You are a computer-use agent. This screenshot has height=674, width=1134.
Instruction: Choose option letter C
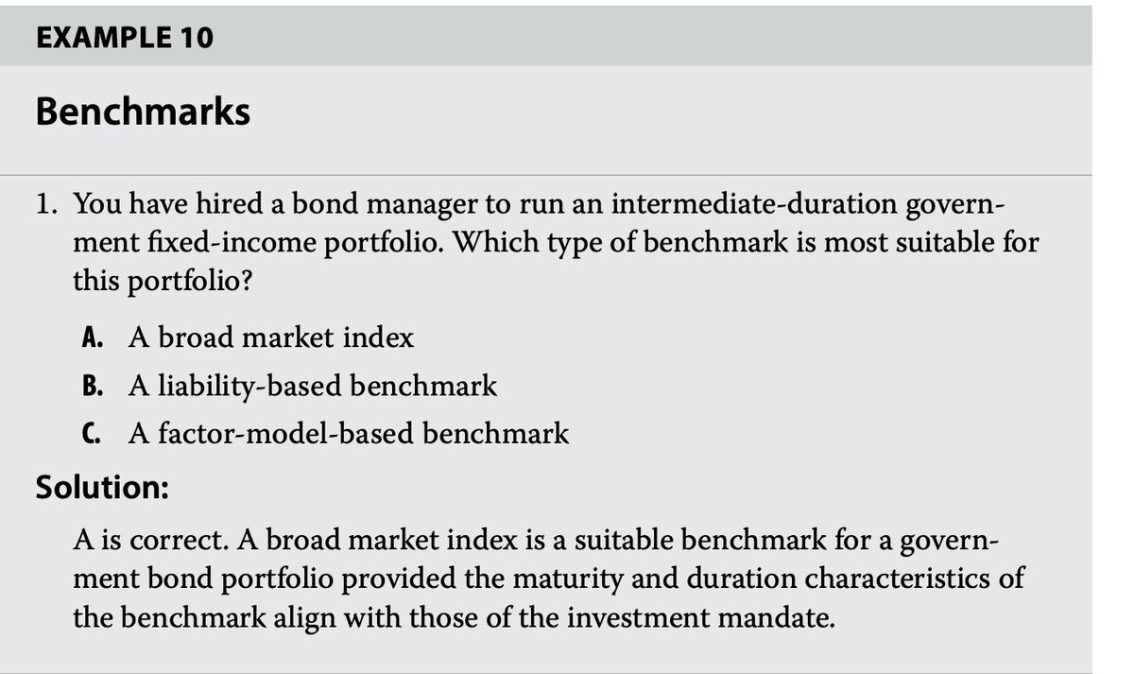pyautogui.click(x=92, y=434)
